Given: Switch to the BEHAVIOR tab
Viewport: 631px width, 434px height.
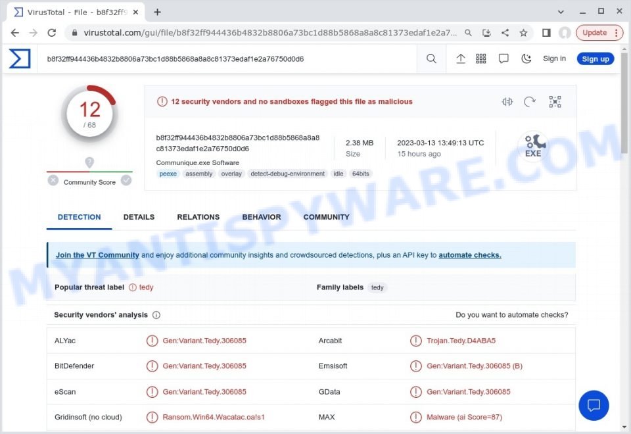Looking at the screenshot, I should tap(262, 217).
